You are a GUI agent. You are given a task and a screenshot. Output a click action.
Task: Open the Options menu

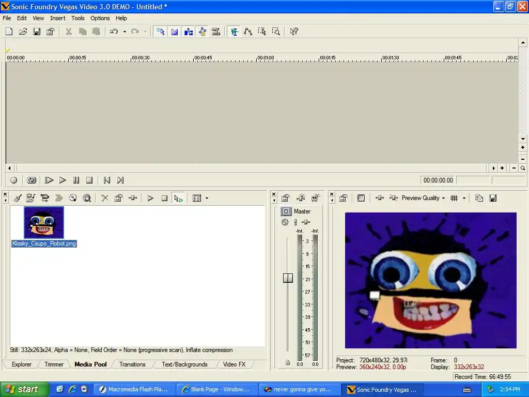(100, 18)
